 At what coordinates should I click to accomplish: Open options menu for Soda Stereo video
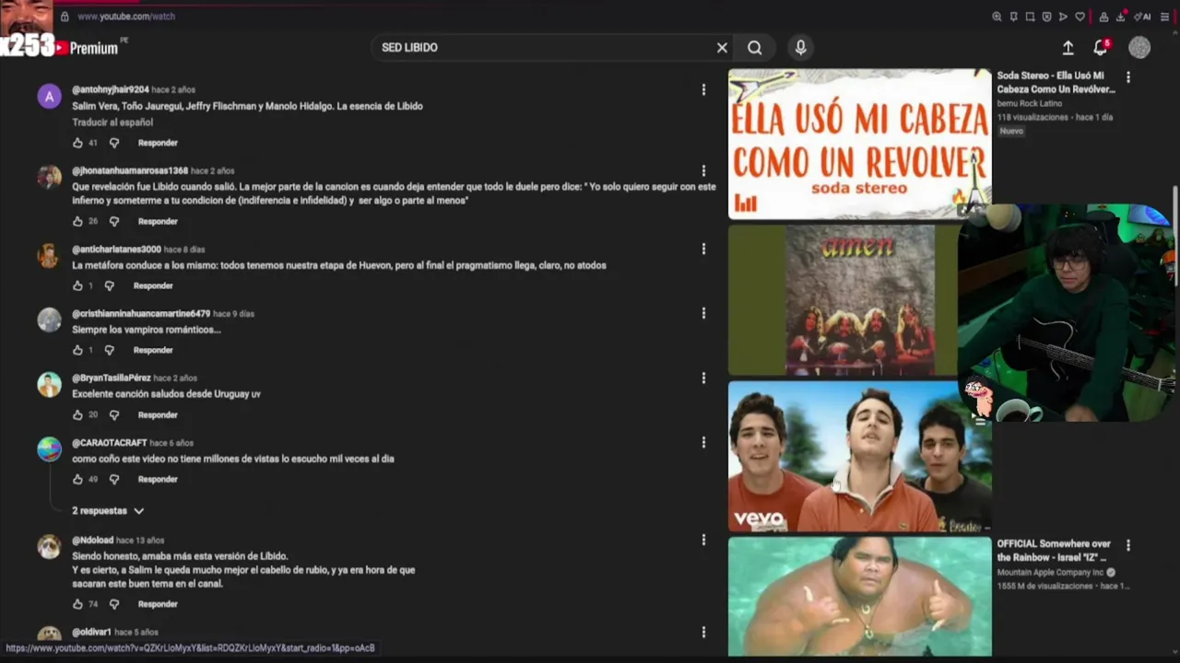[x=1127, y=77]
